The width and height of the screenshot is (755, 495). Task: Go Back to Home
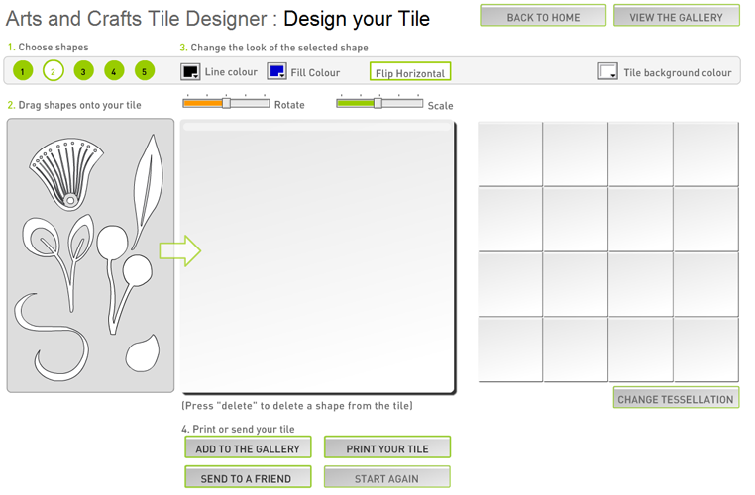pos(543,16)
